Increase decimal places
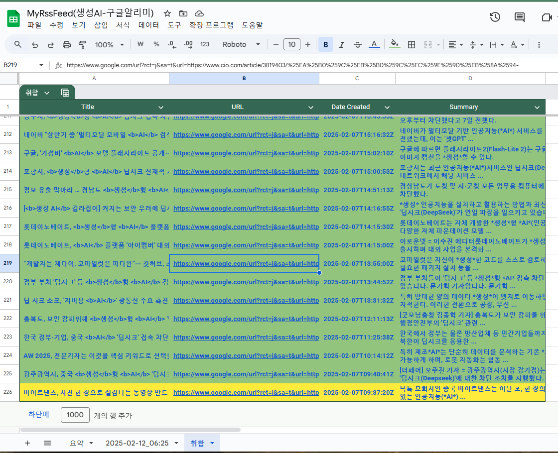Image resolution: width=558 pixels, height=453 pixels. [188, 44]
